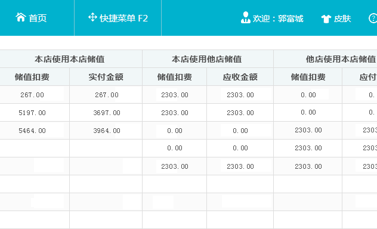The width and height of the screenshot is (377, 229).
Task: Click the 欢迎：郭富城 user label
Action: 278,18
